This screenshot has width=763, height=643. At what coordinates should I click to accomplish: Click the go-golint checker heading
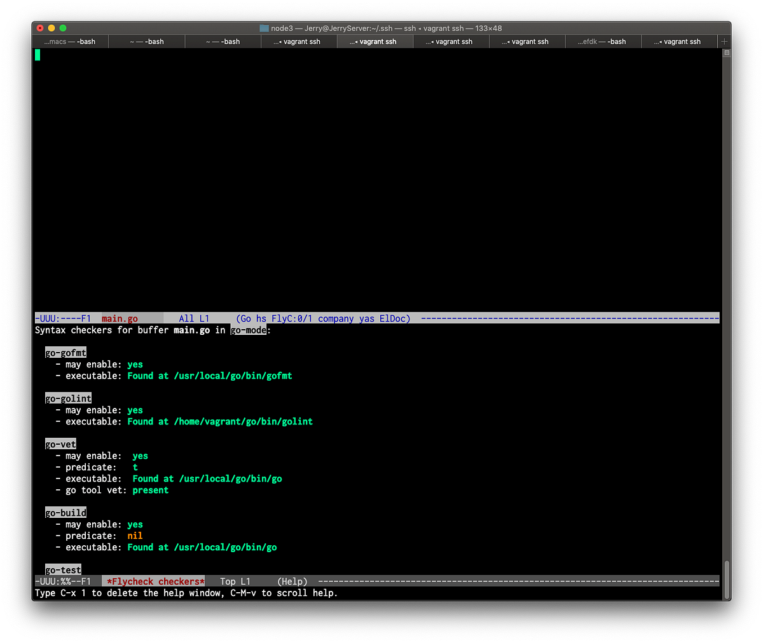[x=68, y=398]
